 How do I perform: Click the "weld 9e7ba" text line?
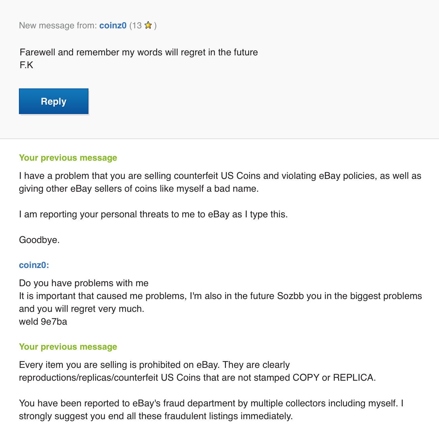pyautogui.click(x=43, y=322)
